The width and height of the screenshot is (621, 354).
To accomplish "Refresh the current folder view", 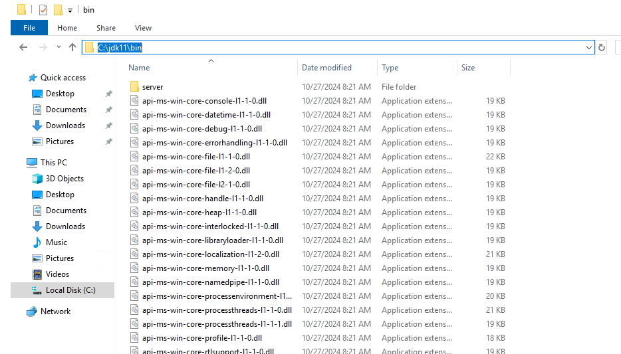I will click(602, 48).
